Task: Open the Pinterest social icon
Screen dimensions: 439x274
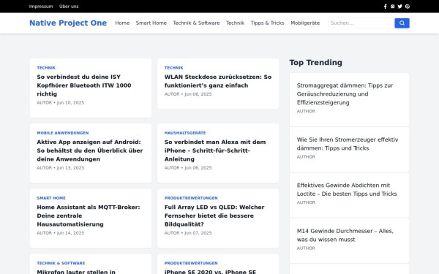Action: 408,7
